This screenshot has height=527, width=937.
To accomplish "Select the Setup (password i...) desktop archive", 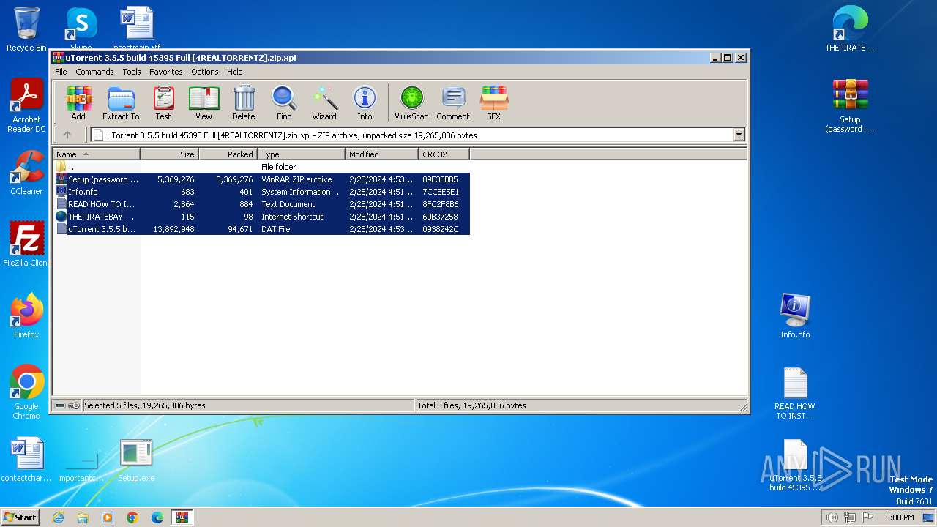I will (850, 106).
